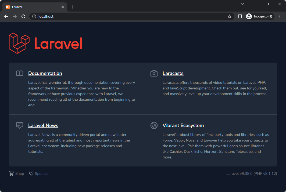Viewport: 286px width, 192px height.
Task: Open the Telescope link
Action: click(x=244, y=151)
